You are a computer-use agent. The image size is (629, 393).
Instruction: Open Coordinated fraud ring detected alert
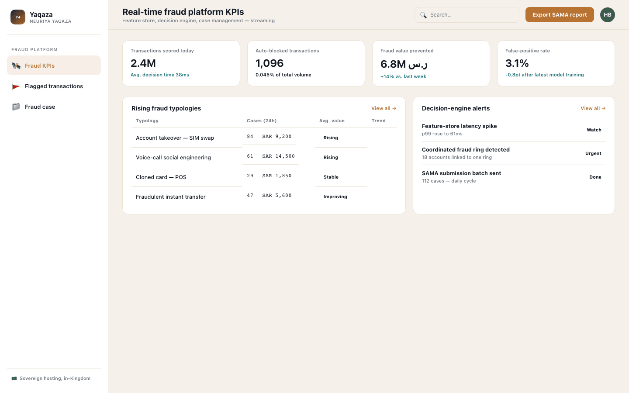pos(514,153)
